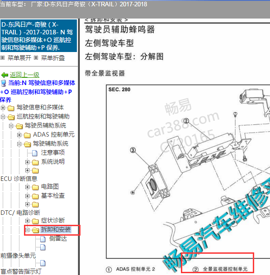Open the 巡航控制和驾驶辅助 tree item

(43, 116)
